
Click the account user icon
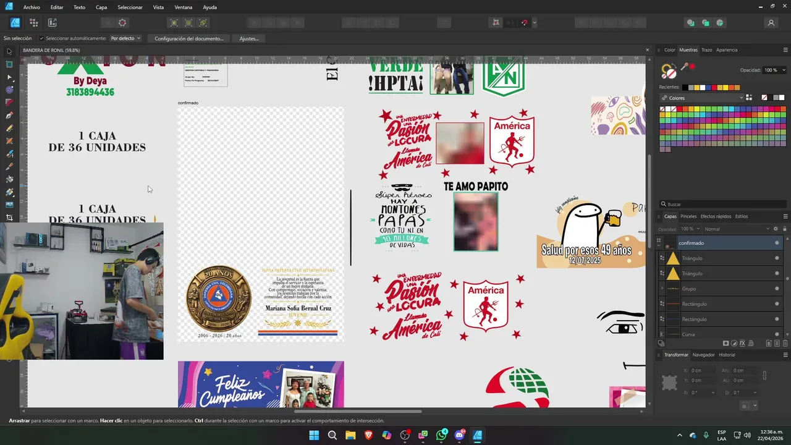pyautogui.click(x=771, y=23)
